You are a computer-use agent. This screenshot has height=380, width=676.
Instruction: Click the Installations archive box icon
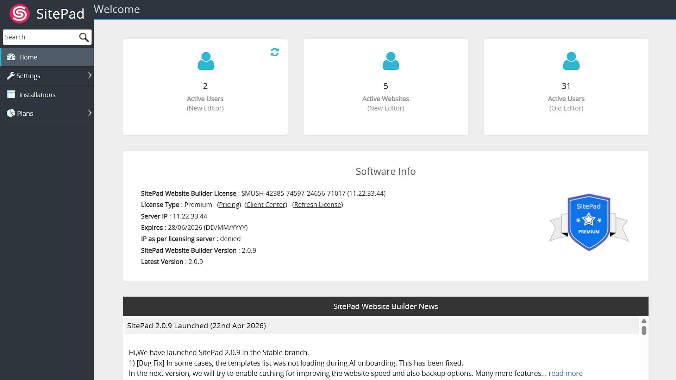[x=11, y=94]
